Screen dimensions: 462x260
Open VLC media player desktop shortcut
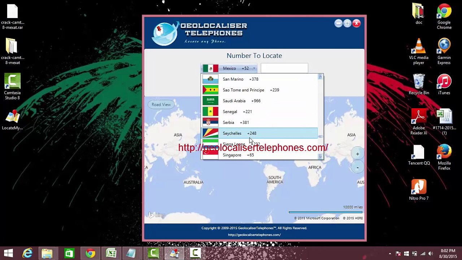[x=419, y=52]
